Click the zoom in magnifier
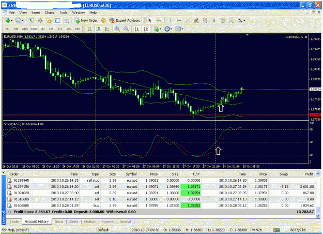 point(117,29)
